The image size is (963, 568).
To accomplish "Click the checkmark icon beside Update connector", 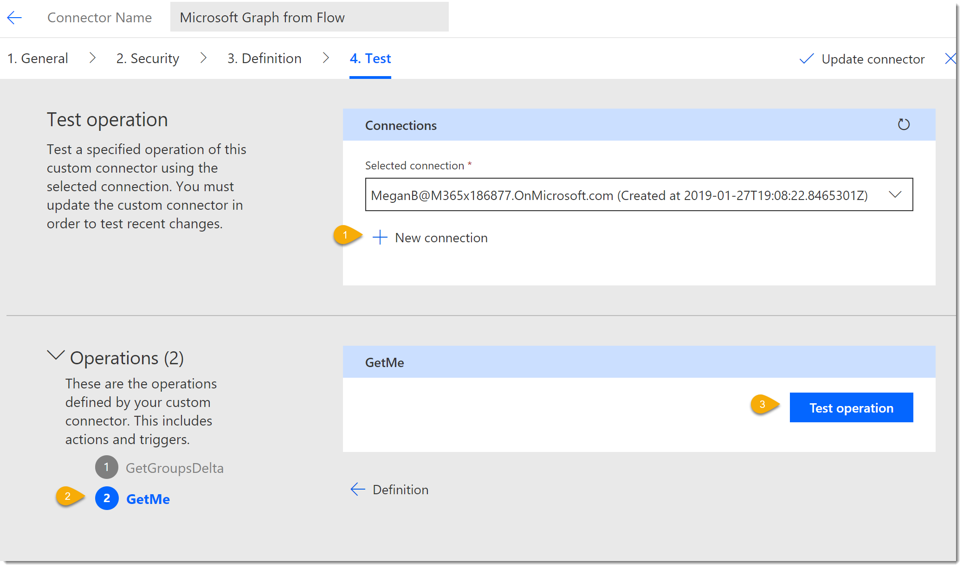I will [x=807, y=59].
